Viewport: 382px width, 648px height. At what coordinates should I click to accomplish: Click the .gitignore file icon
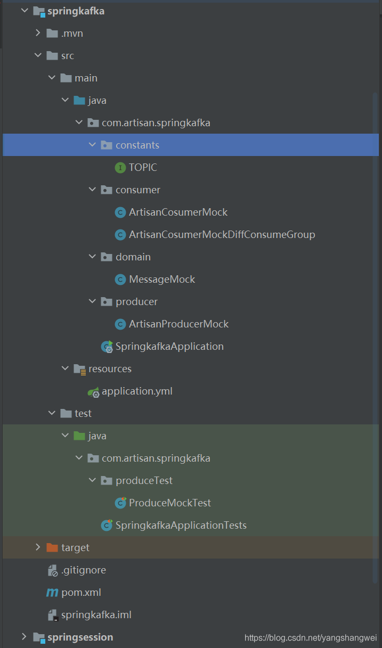(x=52, y=570)
